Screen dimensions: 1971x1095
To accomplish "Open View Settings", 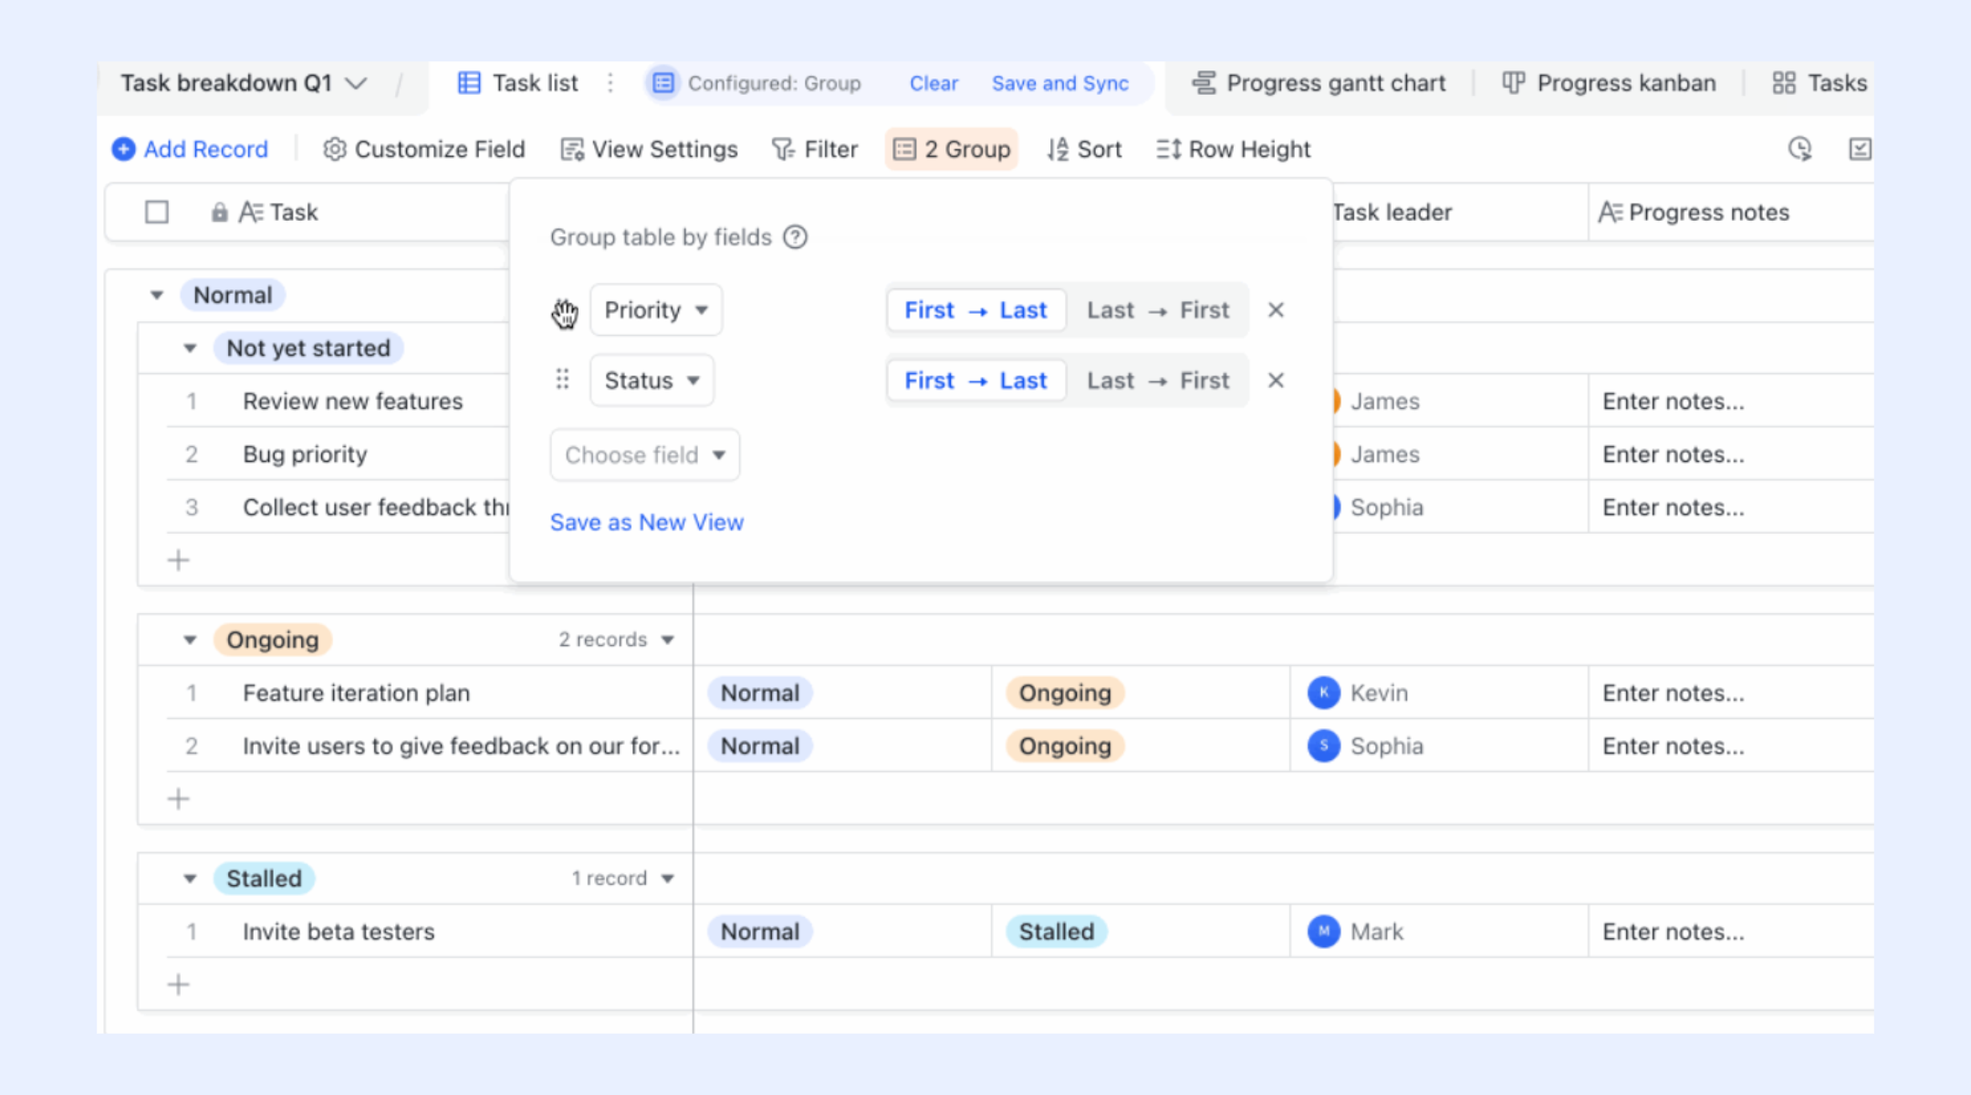I will 649,149.
